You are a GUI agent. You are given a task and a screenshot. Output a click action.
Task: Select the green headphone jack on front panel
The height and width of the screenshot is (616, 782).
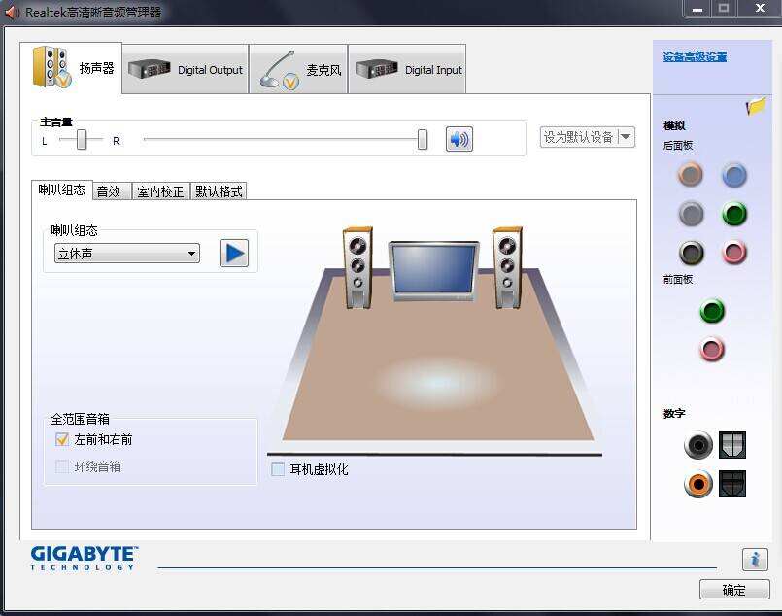pyautogui.click(x=712, y=312)
